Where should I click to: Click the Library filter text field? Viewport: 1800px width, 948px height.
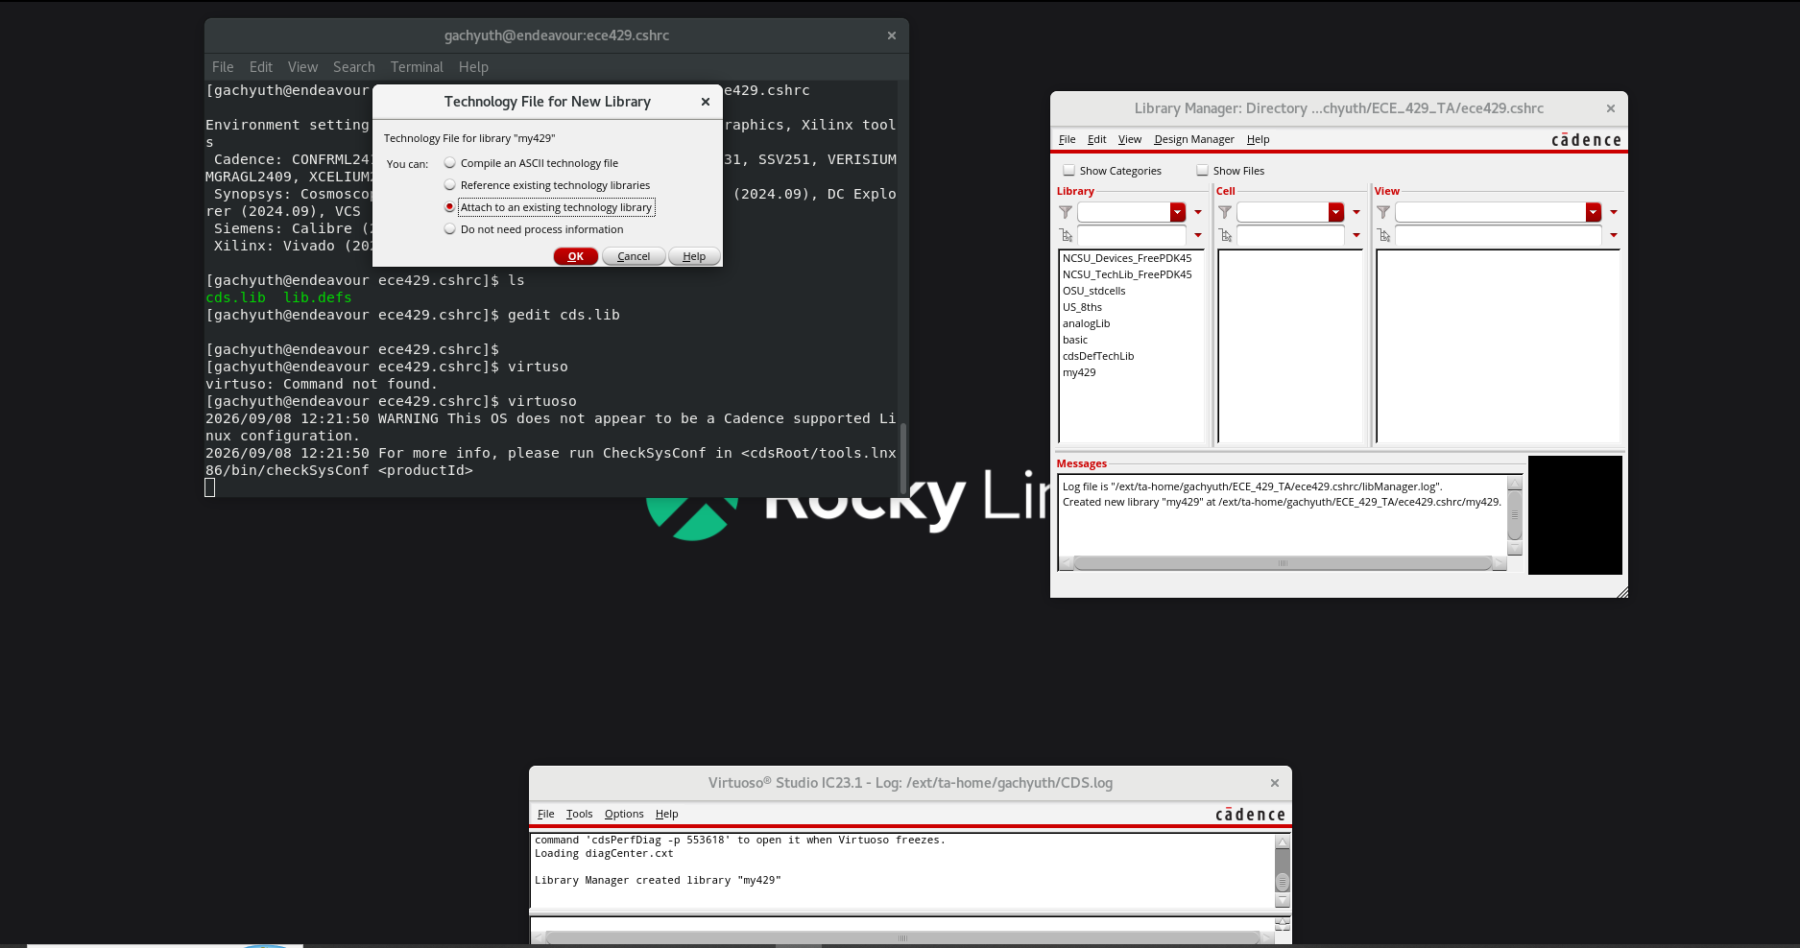pos(1123,212)
